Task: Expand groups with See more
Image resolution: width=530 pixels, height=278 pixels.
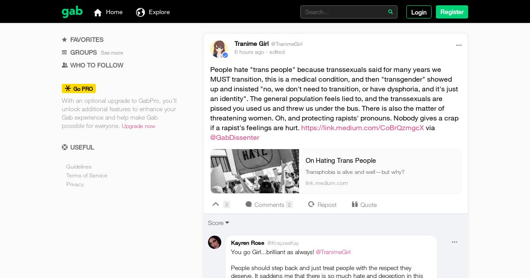Action: coord(112,53)
